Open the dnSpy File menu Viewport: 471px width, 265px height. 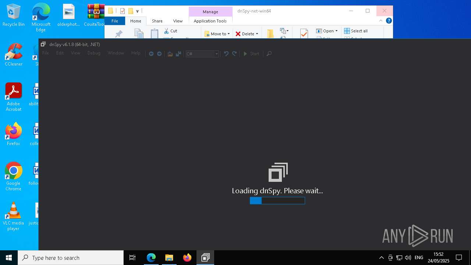click(x=46, y=53)
